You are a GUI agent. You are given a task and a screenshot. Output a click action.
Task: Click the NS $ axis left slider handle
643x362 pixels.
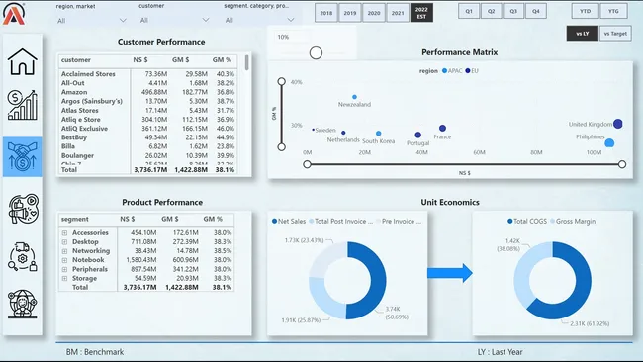point(307,164)
